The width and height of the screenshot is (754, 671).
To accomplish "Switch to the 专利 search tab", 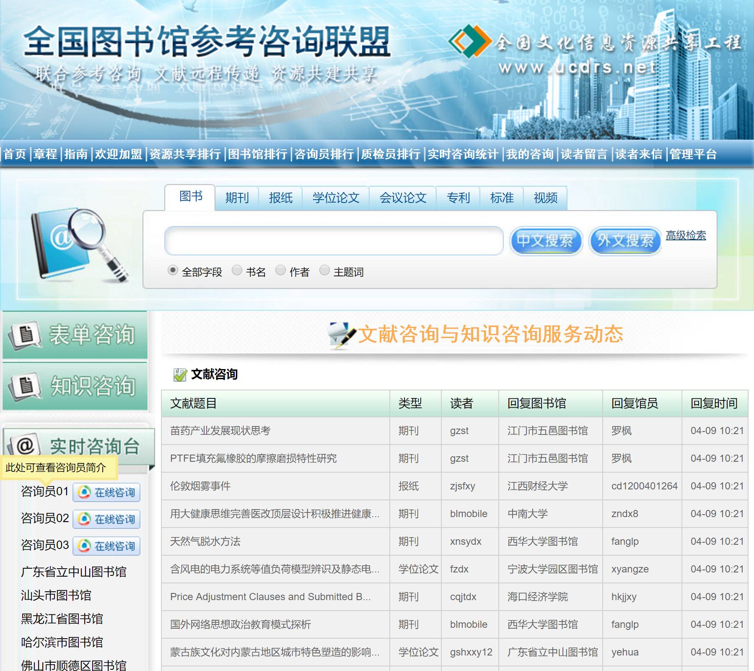I will [x=458, y=198].
